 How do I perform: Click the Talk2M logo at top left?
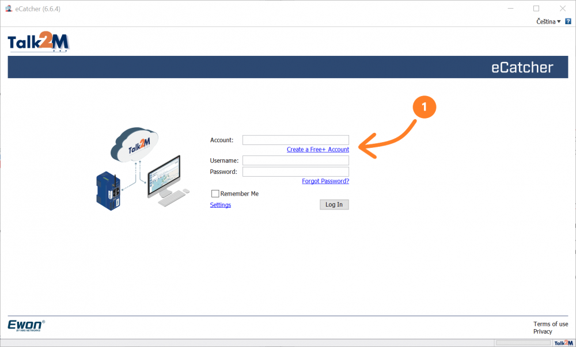coord(38,41)
